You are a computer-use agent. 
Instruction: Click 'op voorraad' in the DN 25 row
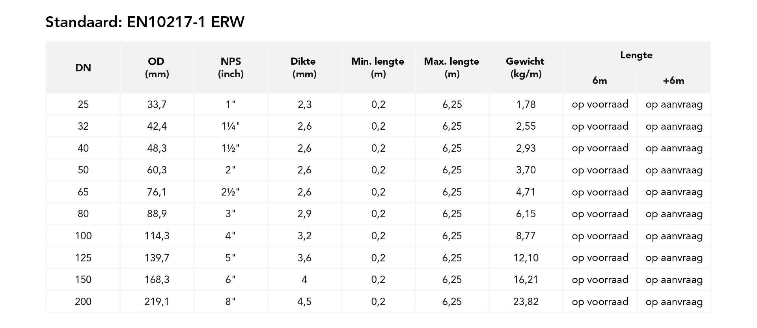(600, 104)
